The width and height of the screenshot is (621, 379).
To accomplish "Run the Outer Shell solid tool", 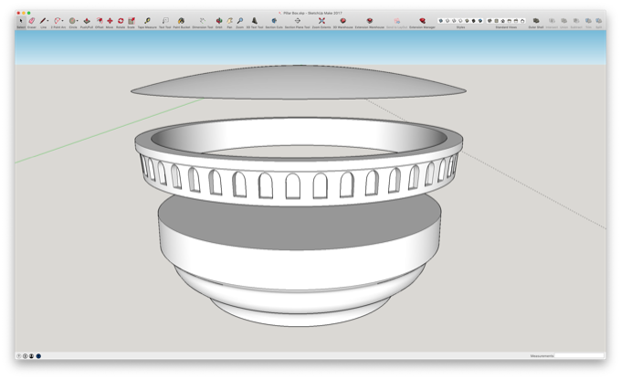I will pos(536,21).
